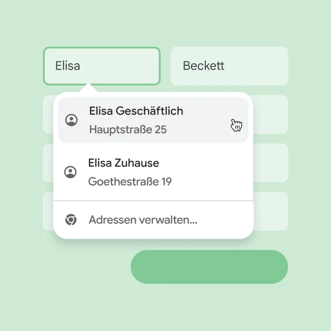Screen dimensions: 331x331
Task: Click empty field right of Elisa Zuhause entry
Action: coord(272,163)
